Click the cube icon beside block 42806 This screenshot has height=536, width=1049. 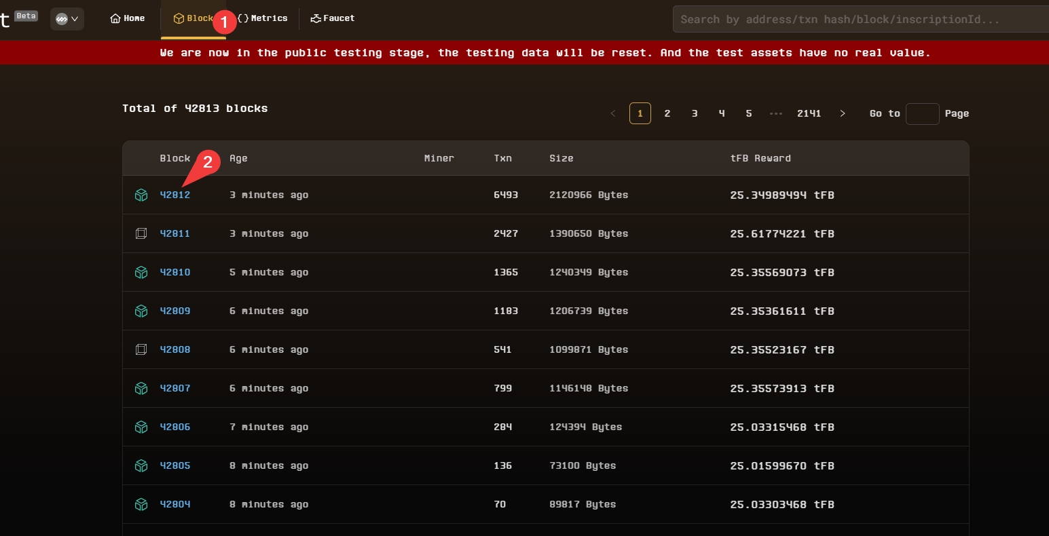[x=141, y=427]
